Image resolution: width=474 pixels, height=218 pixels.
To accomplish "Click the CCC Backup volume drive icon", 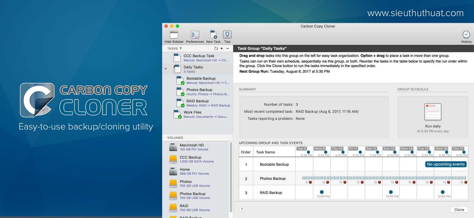I will point(173,159).
